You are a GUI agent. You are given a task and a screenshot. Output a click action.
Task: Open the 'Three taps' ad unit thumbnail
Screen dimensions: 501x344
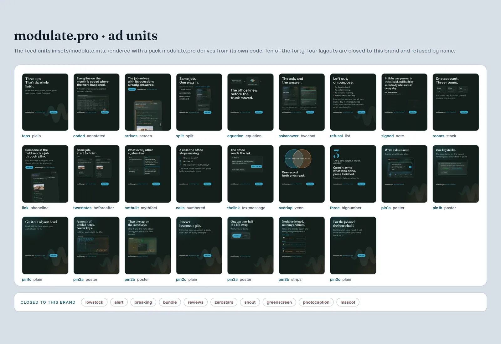point(45,102)
